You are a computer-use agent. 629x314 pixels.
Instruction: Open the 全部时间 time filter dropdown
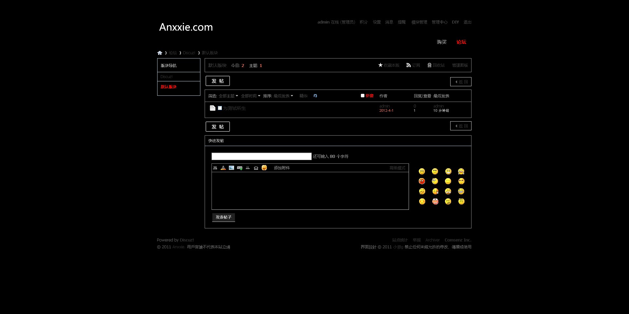tap(250, 96)
